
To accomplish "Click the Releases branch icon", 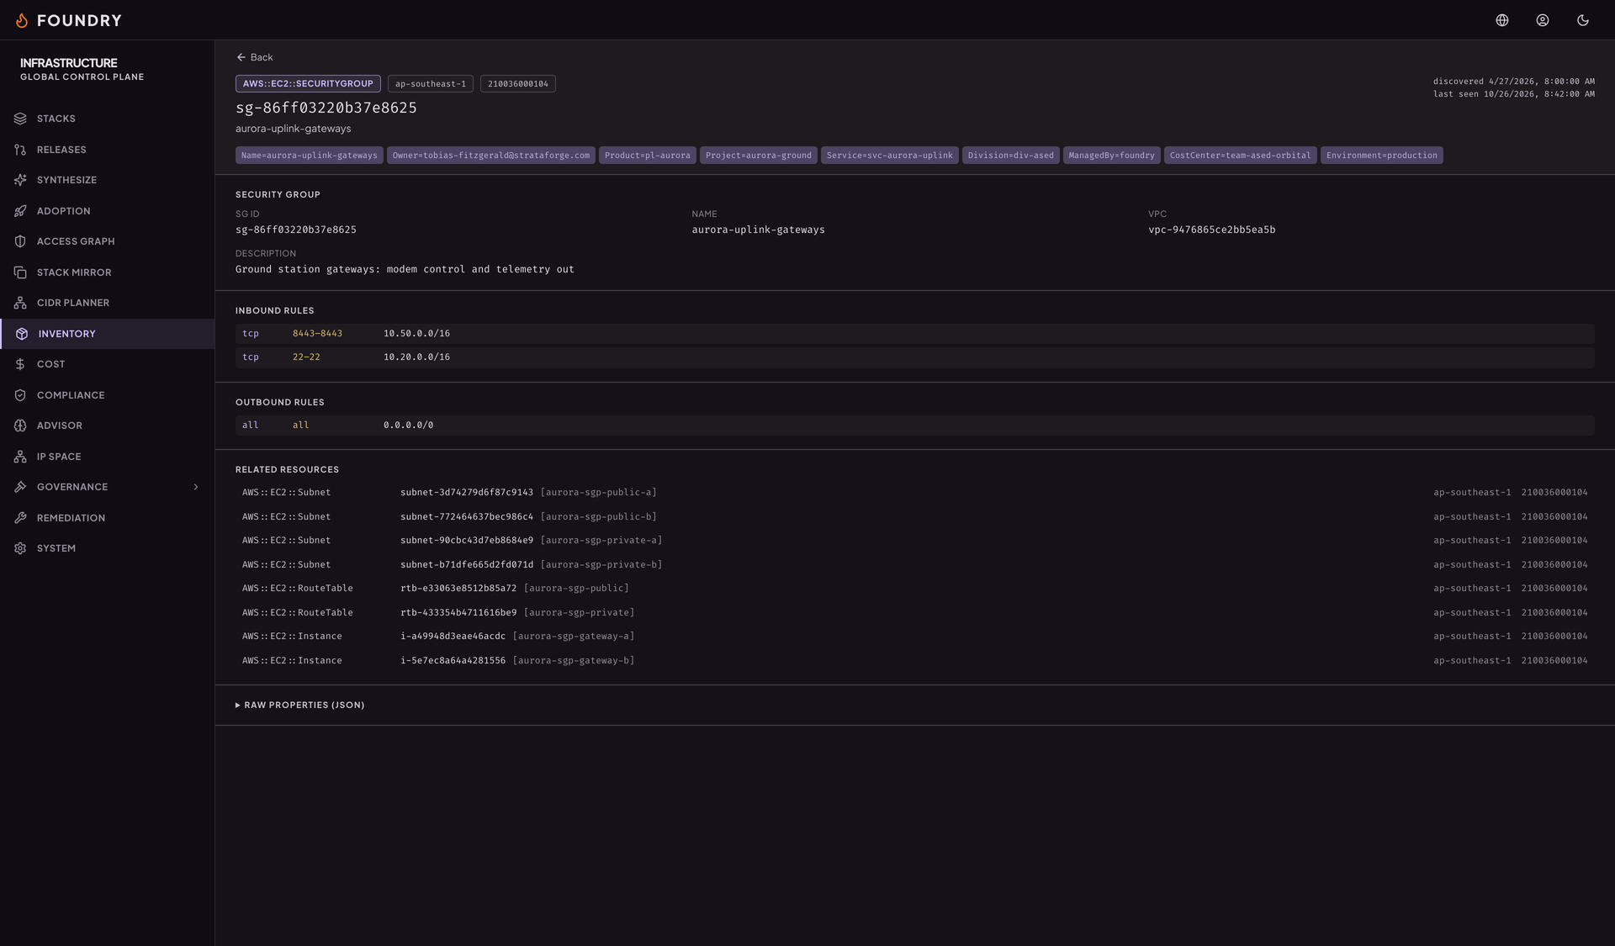I will tap(20, 150).
